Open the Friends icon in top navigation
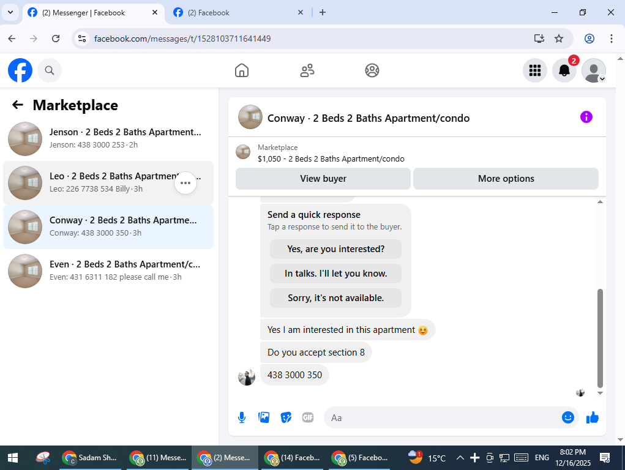 (307, 70)
